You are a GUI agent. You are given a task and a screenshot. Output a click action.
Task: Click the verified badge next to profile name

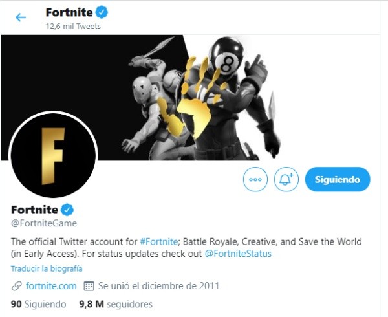point(67,210)
